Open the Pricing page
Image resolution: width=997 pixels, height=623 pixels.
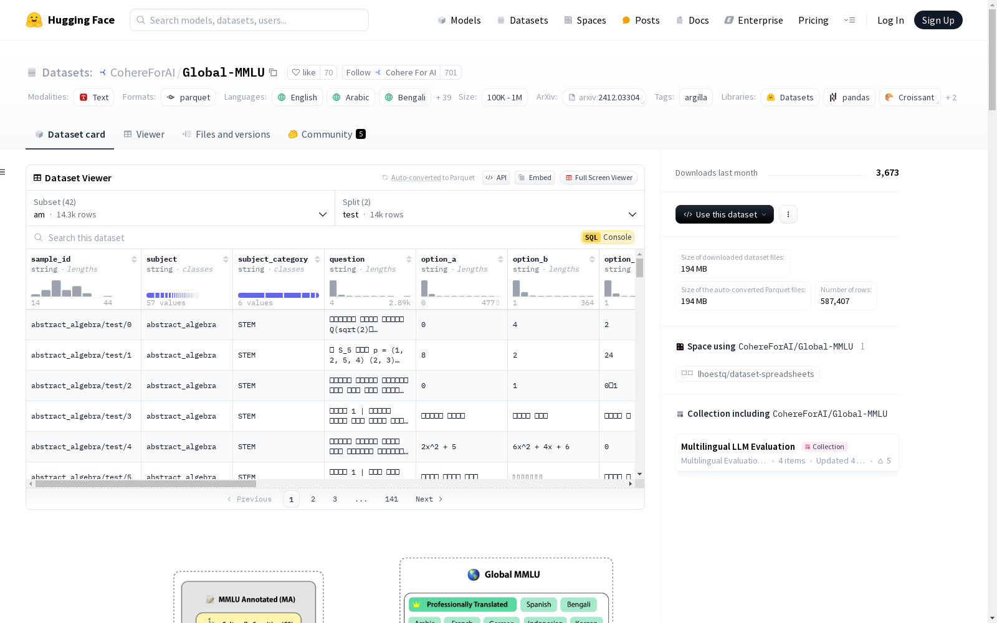813,20
